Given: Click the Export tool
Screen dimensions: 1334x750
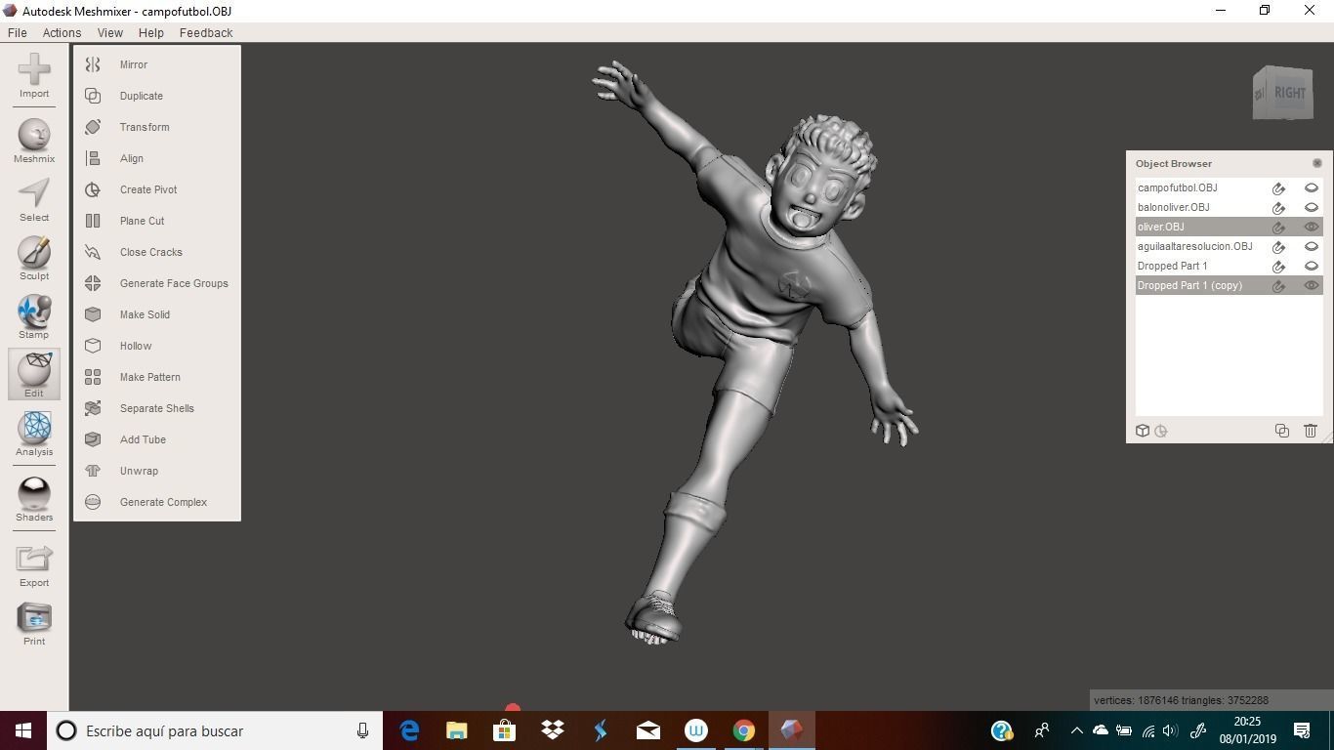Looking at the screenshot, I should tap(34, 565).
